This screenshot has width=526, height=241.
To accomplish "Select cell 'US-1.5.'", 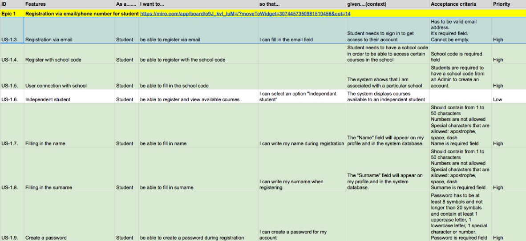I will (x=12, y=76).
